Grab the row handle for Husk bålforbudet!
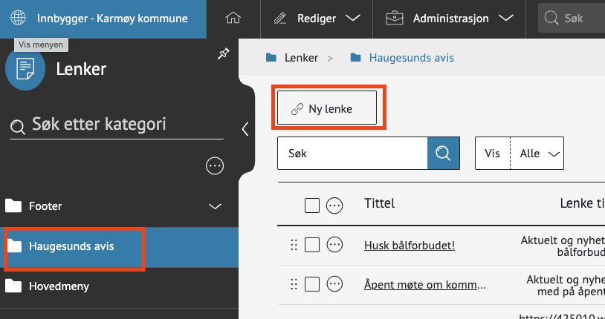This screenshot has height=319, width=605. (294, 245)
